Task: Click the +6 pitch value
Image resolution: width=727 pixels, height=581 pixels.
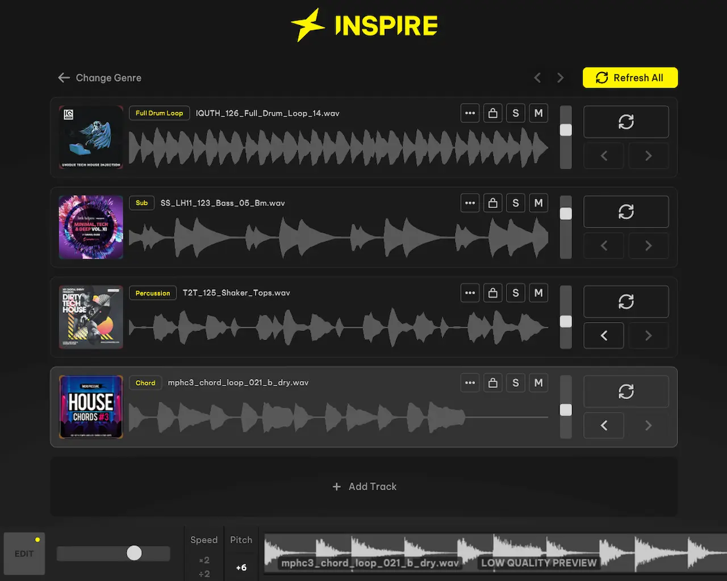Action: (241, 567)
